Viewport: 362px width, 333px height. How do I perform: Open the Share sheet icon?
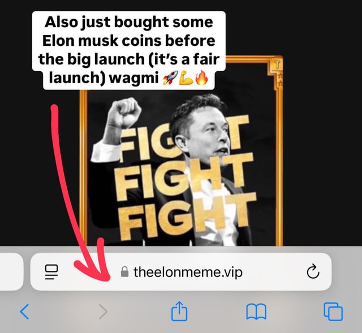179,311
